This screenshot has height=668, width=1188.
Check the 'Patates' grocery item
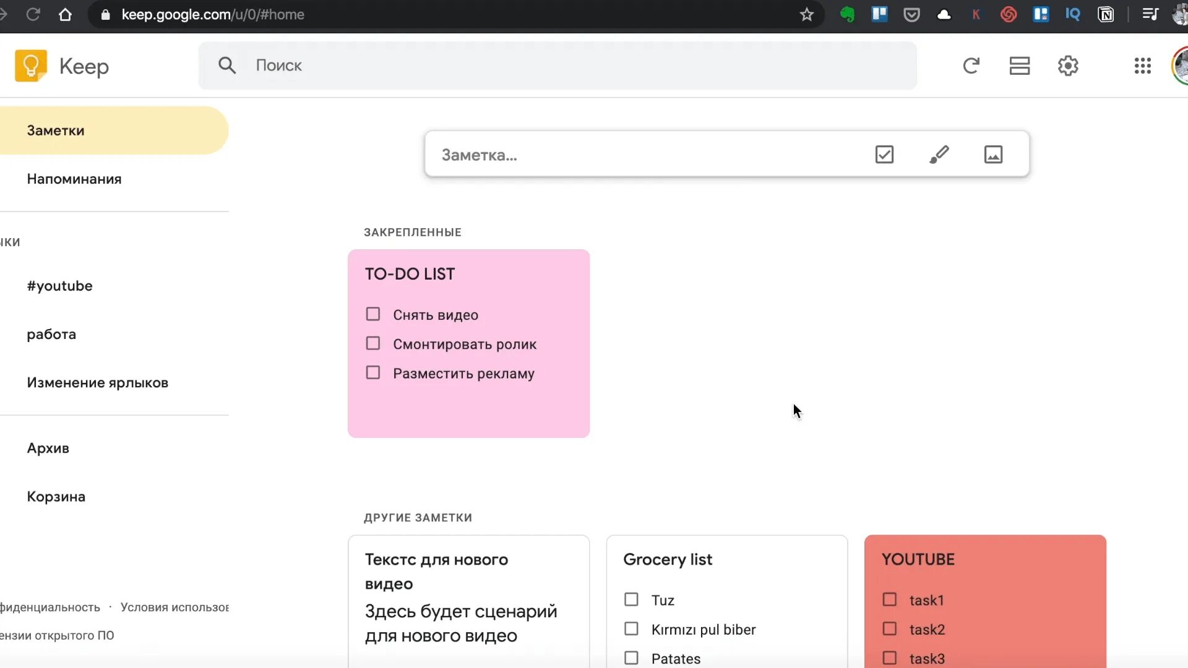pos(631,657)
